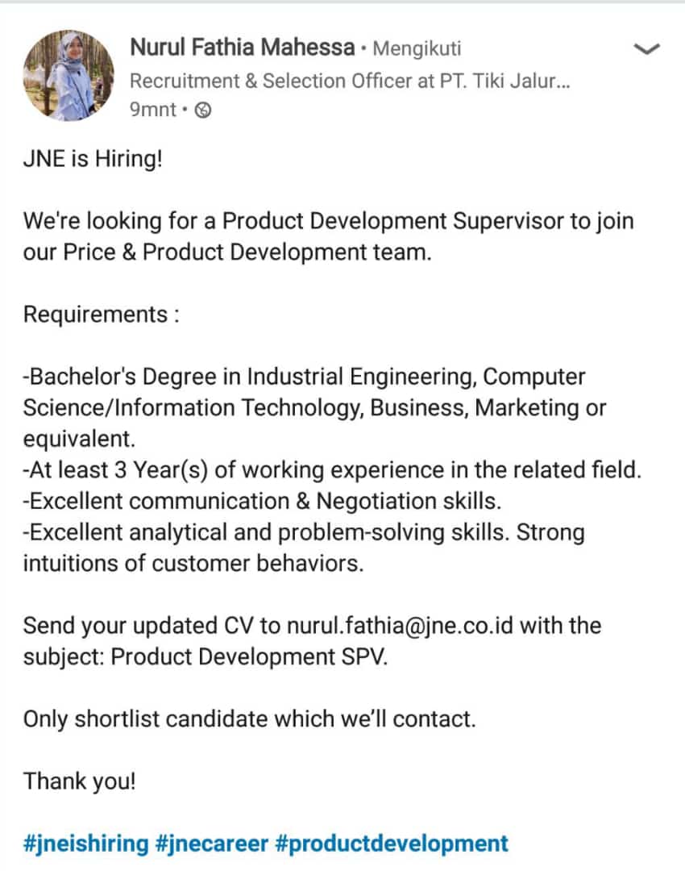Open the #jneishiring hashtag
The width and height of the screenshot is (685, 871).
point(86,844)
